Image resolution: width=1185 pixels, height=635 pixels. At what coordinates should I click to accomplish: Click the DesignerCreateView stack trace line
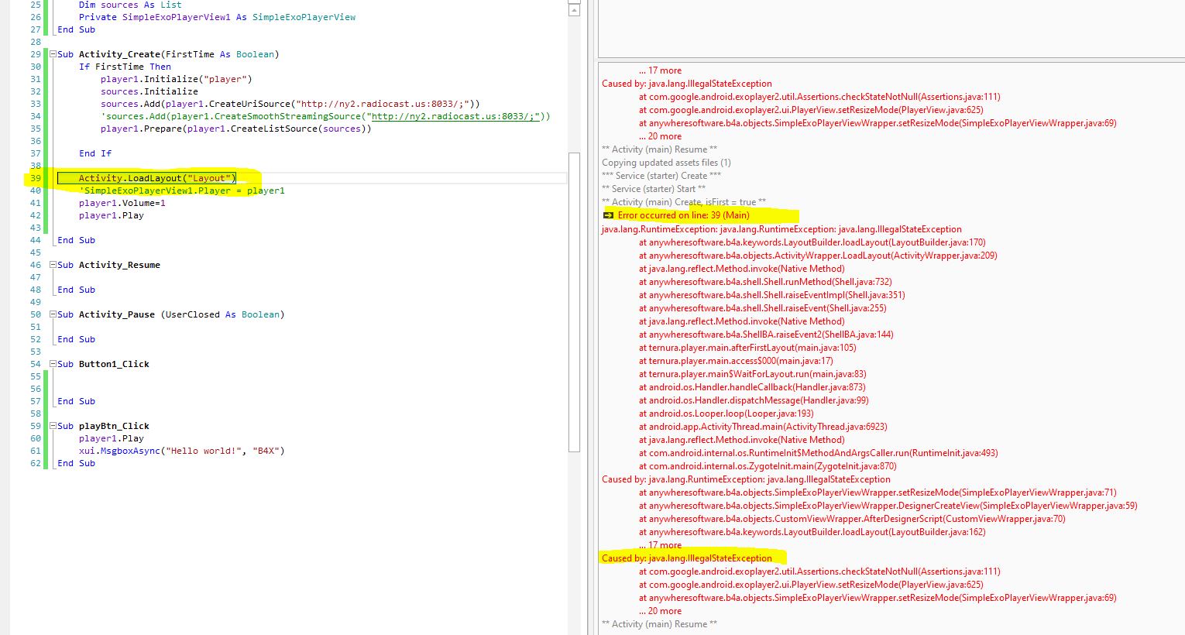(888, 506)
